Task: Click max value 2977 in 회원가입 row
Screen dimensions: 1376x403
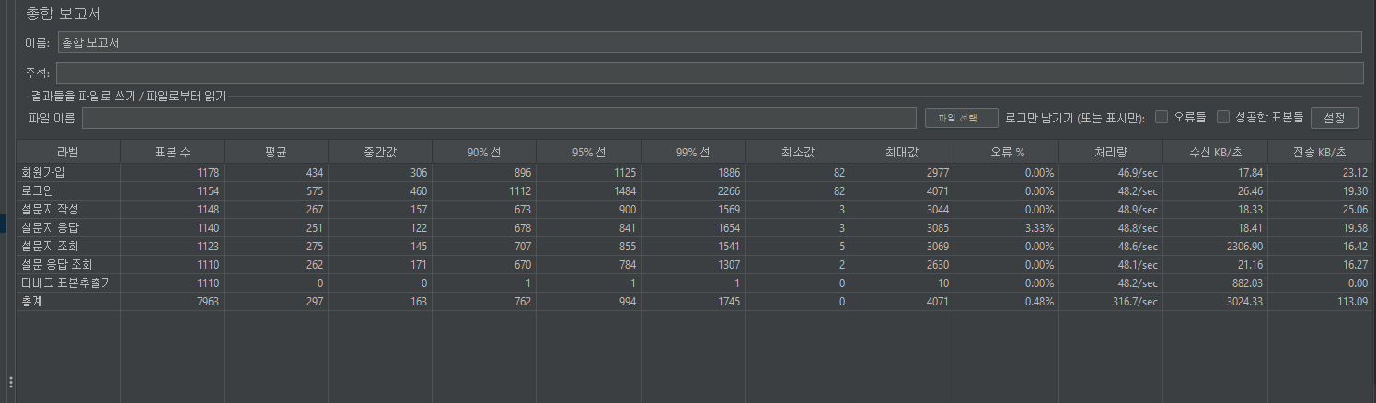Action: point(937,172)
